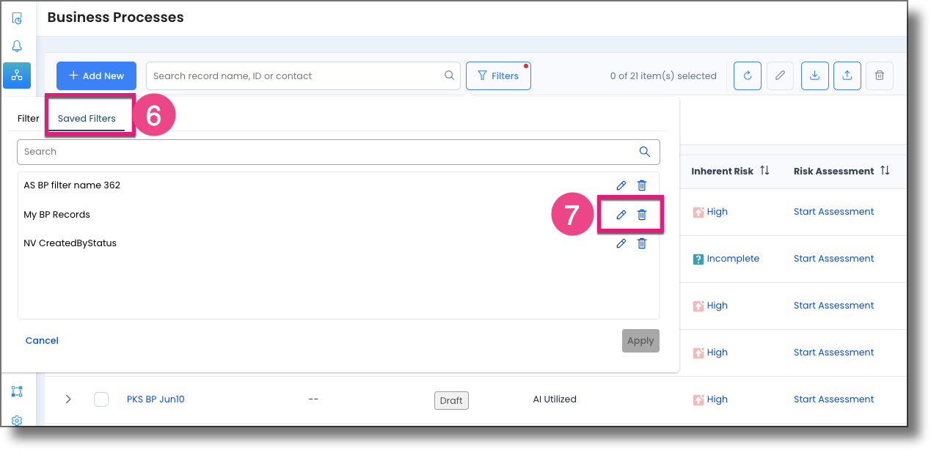Viewport: 931px width, 450px height.
Task: Delete the AS BP filter name 362 filter
Action: [x=642, y=185]
